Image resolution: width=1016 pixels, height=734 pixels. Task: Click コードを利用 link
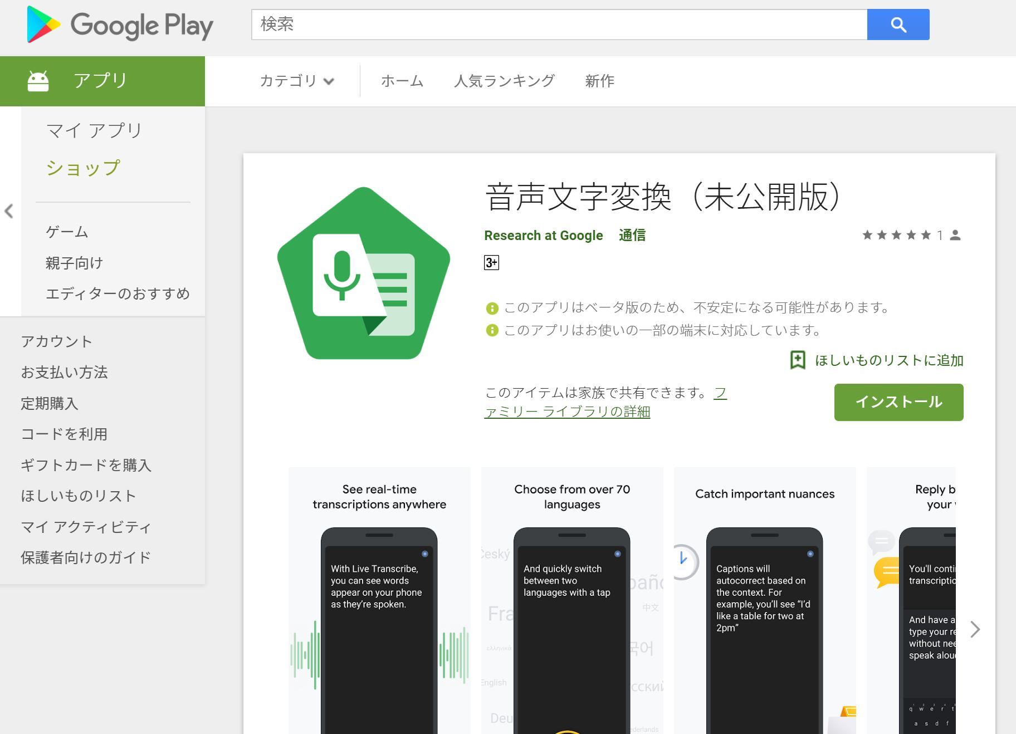click(64, 434)
